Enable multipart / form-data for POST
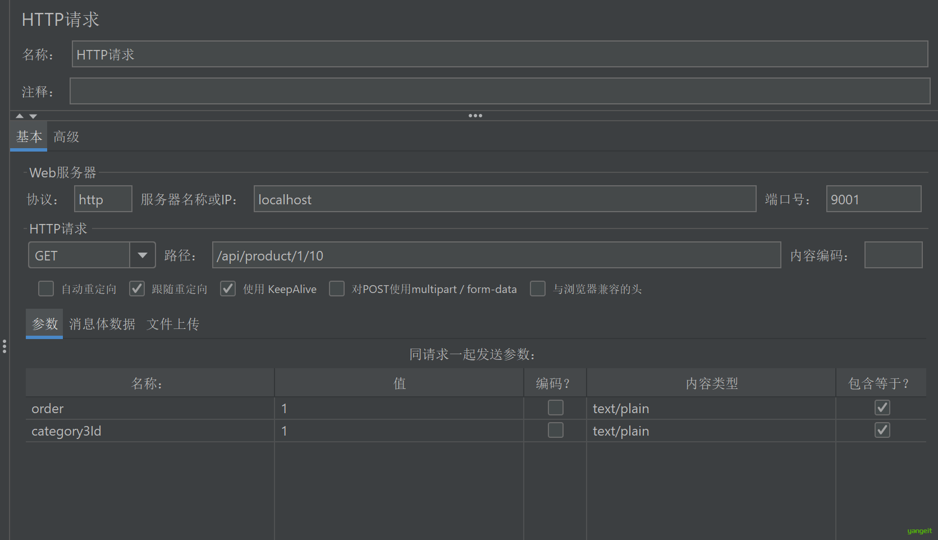 coord(337,289)
